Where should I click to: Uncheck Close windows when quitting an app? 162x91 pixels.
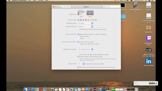78,57
